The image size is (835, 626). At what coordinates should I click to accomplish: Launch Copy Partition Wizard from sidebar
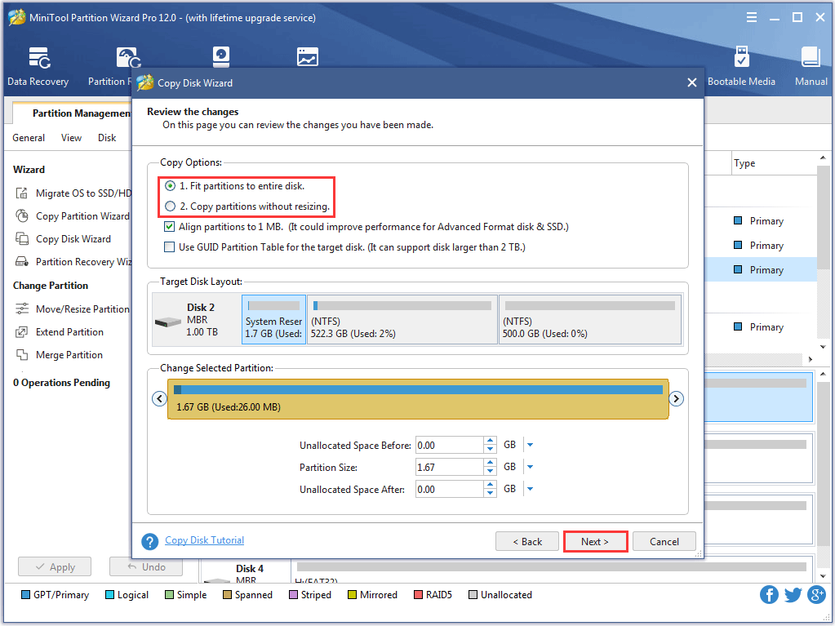pos(73,216)
